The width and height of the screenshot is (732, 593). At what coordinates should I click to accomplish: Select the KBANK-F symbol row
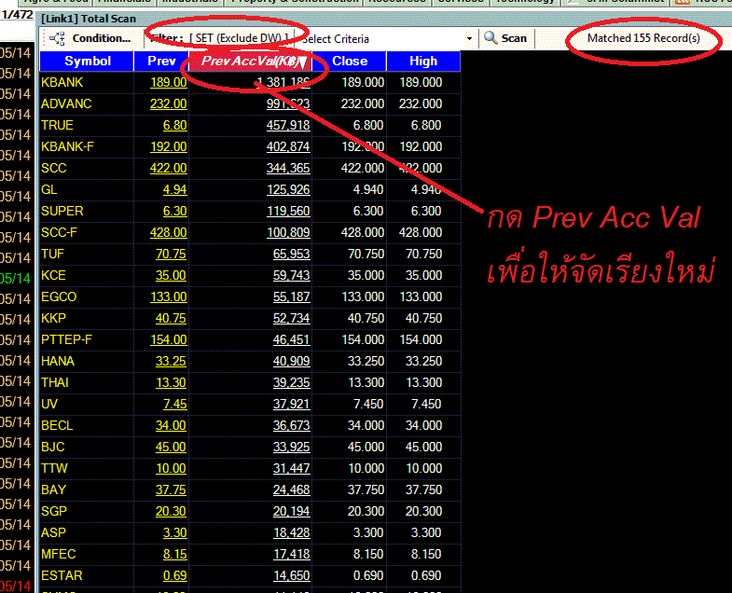click(x=67, y=147)
